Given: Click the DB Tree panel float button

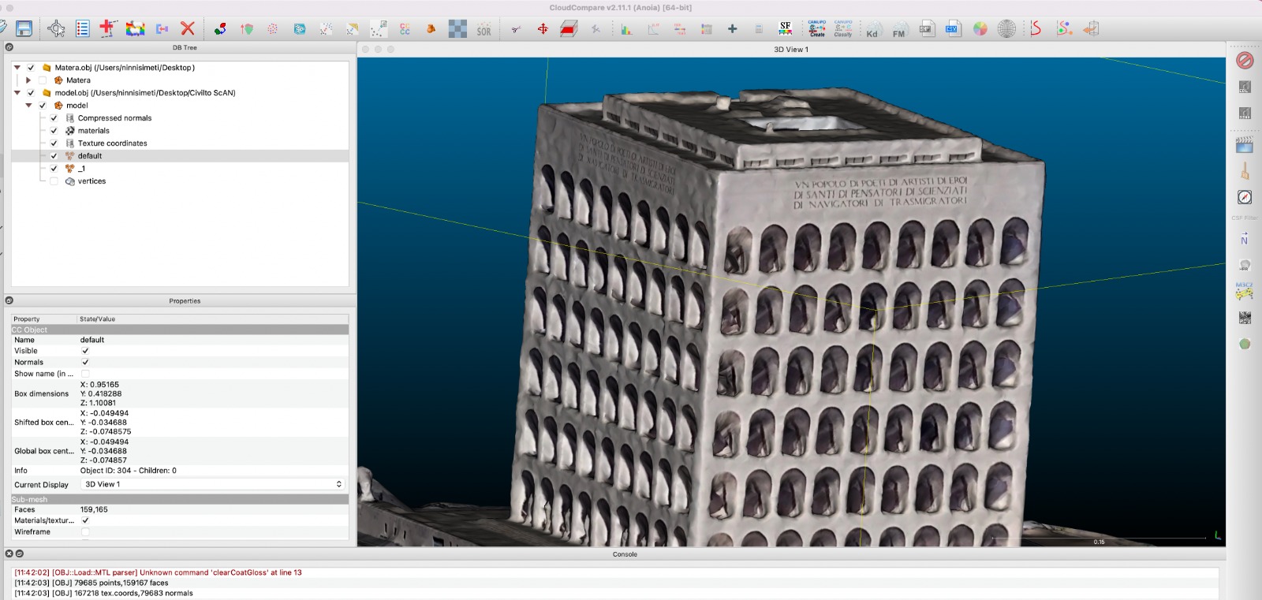Looking at the screenshot, I should pos(9,47).
